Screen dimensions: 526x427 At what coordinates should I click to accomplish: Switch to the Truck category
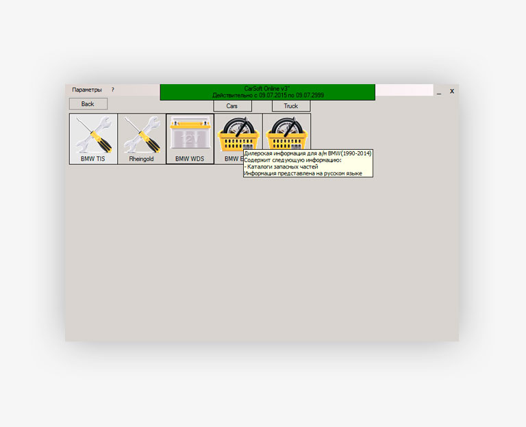(291, 106)
